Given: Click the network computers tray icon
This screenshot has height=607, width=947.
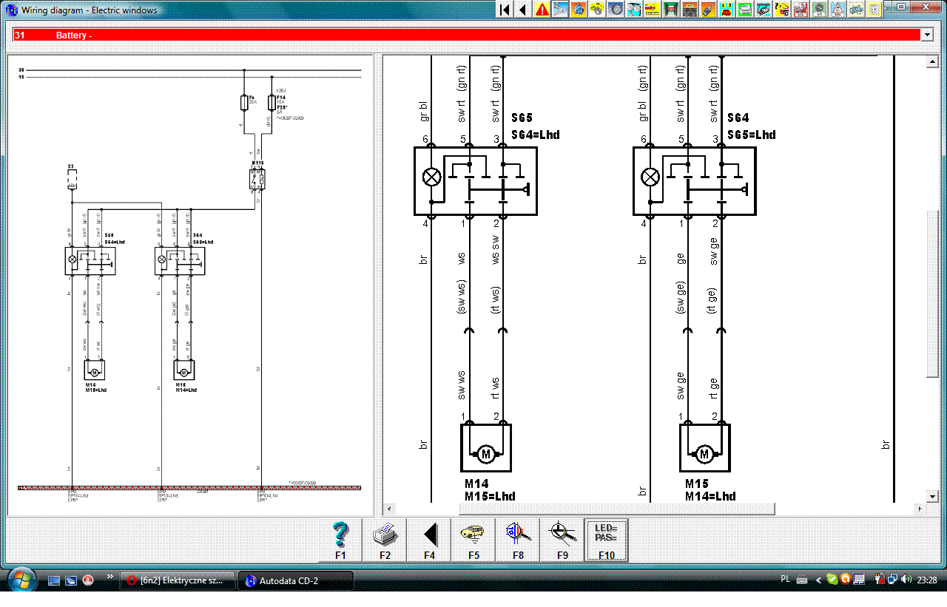Looking at the screenshot, I should point(893,580).
